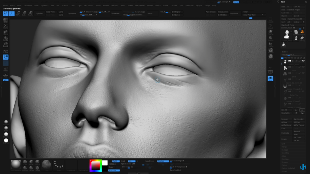
Task: Open the Preferences menu
Action: pyautogui.click(x=140, y=5)
